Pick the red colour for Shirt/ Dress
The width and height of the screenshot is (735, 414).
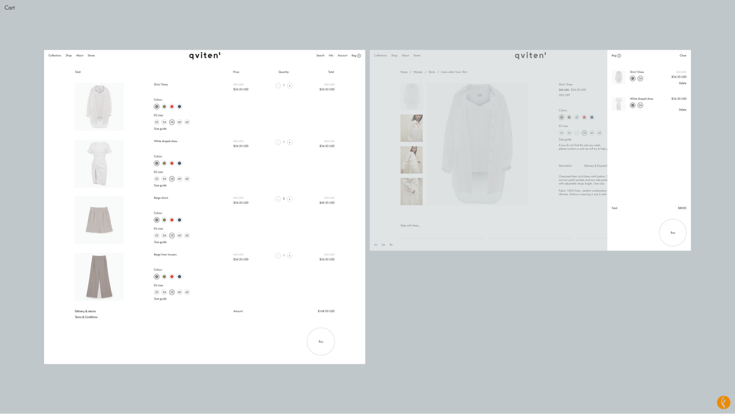[172, 107]
